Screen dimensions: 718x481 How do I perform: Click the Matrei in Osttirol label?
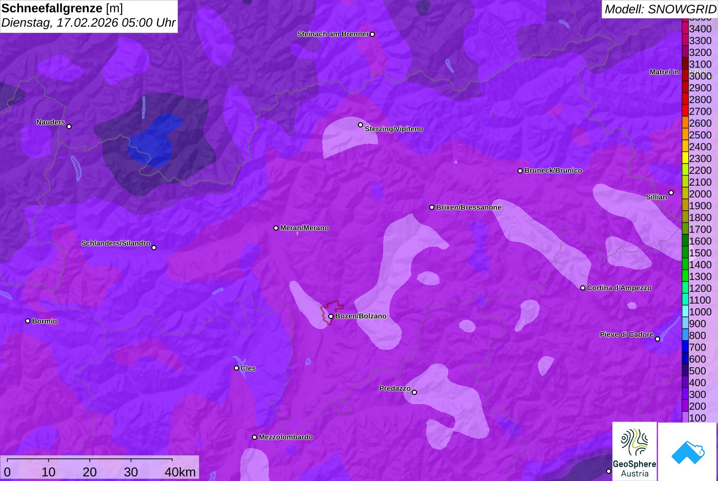click(x=678, y=72)
